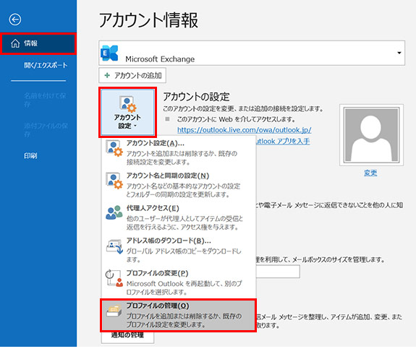Screen dimensions: 416x354
Task: Open the account selector dropdown arrow
Action: pyautogui.click(x=399, y=53)
